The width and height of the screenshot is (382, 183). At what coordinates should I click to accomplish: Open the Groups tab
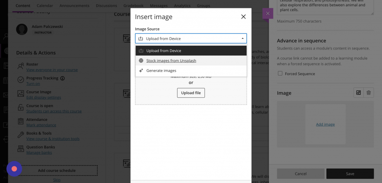tap(203, 6)
